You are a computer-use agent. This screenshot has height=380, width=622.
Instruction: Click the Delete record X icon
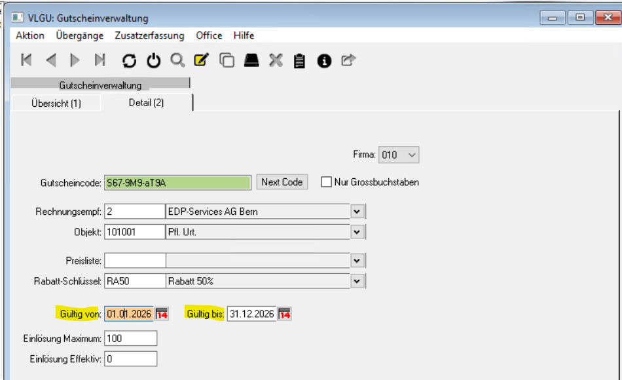[x=276, y=60]
